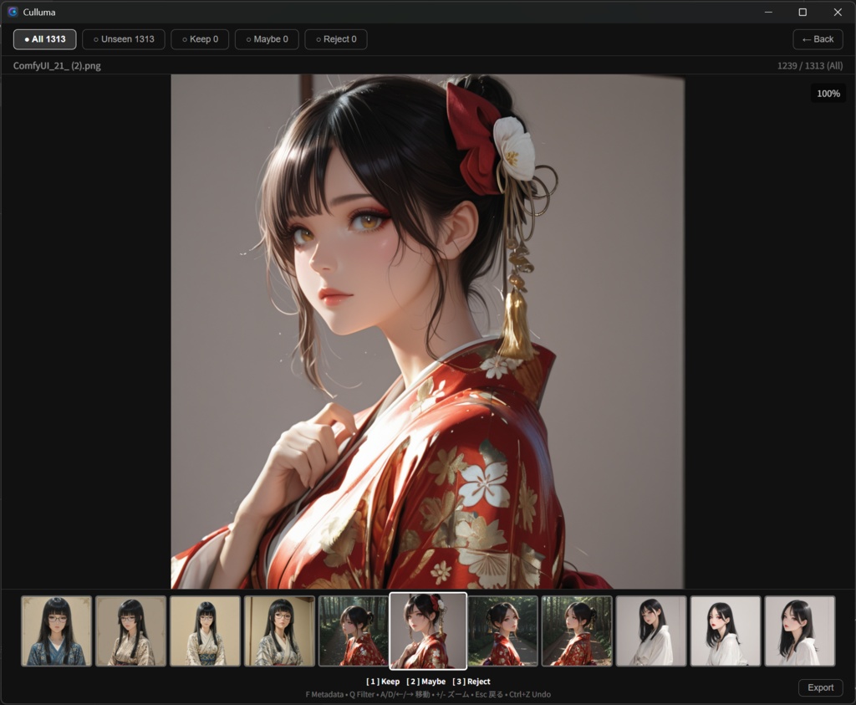Open forest path thumbnail right of selected one
The image size is (856, 705).
point(502,631)
